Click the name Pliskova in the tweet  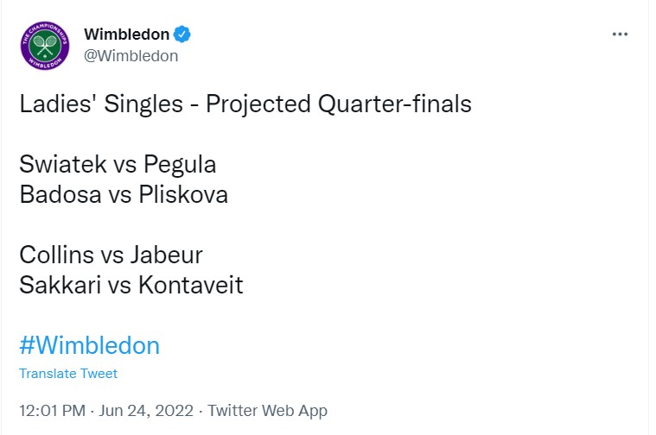click(183, 194)
